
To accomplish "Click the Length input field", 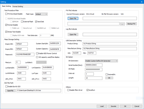I will coord(94,78).
